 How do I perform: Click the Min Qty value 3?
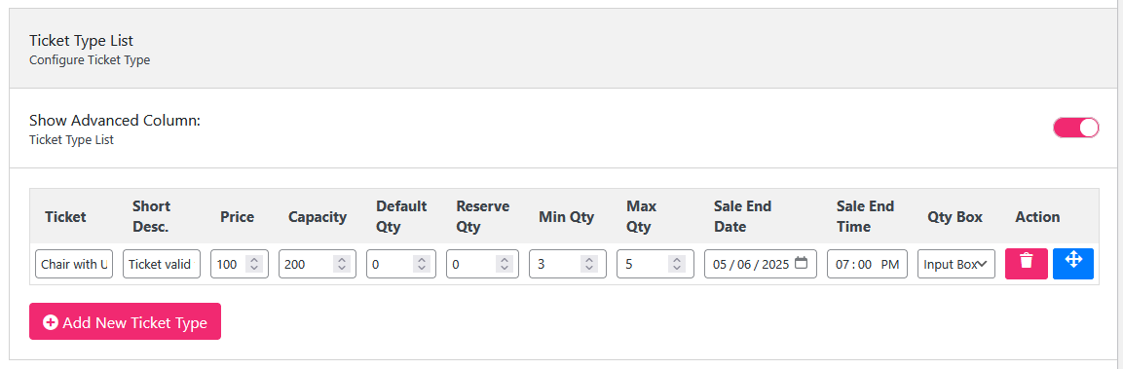[x=541, y=265]
